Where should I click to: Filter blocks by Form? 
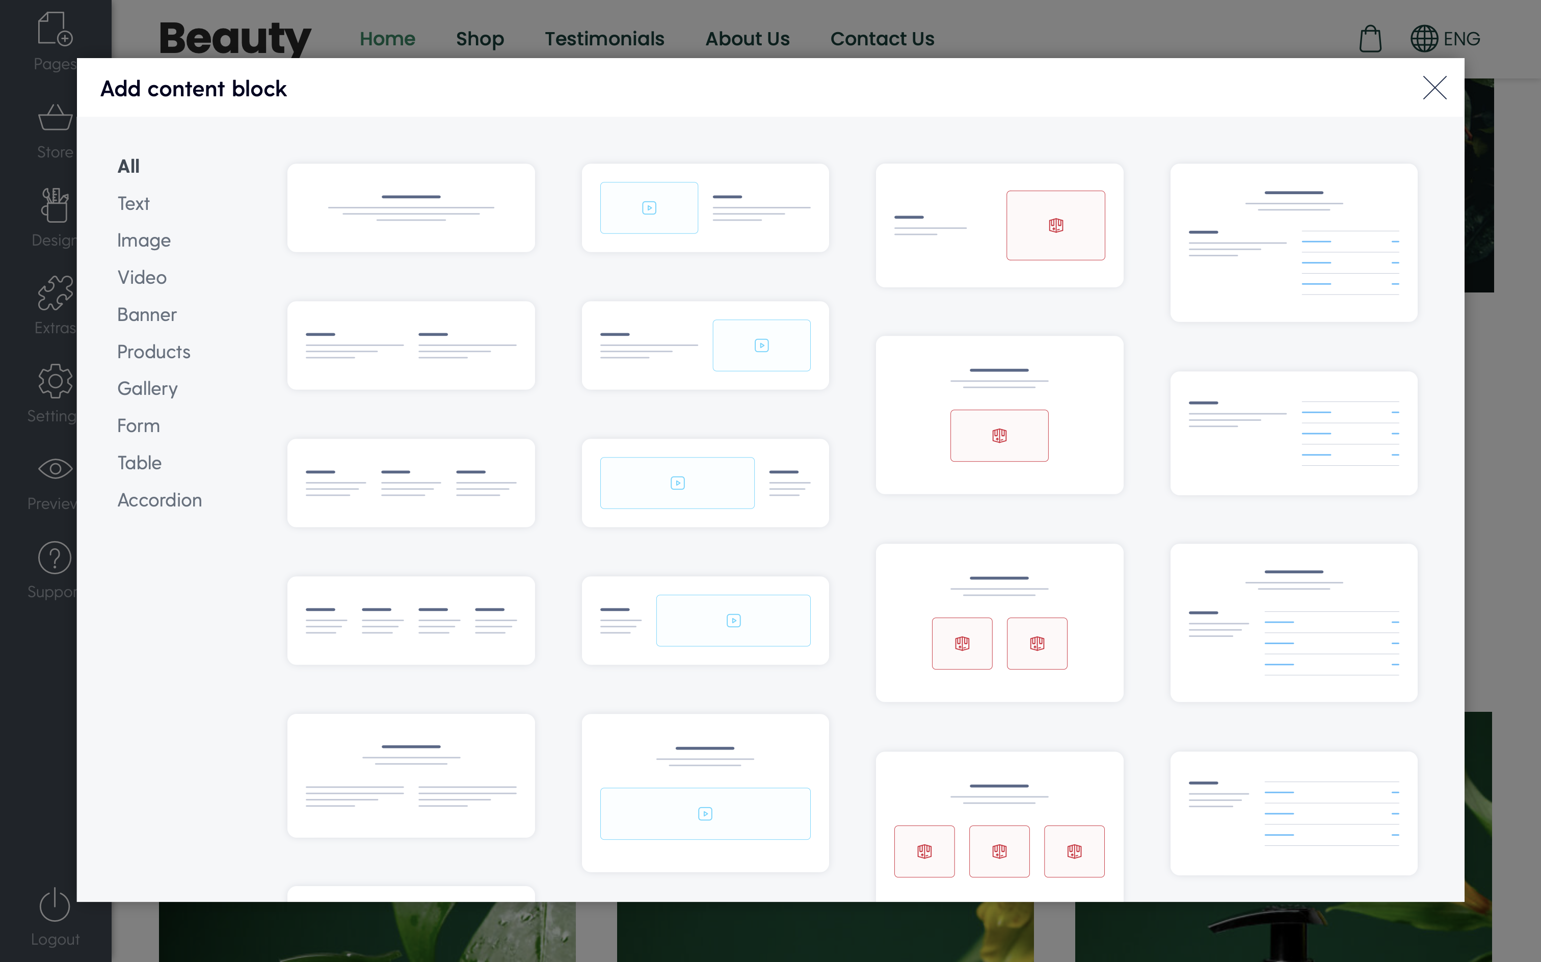pyautogui.click(x=138, y=425)
